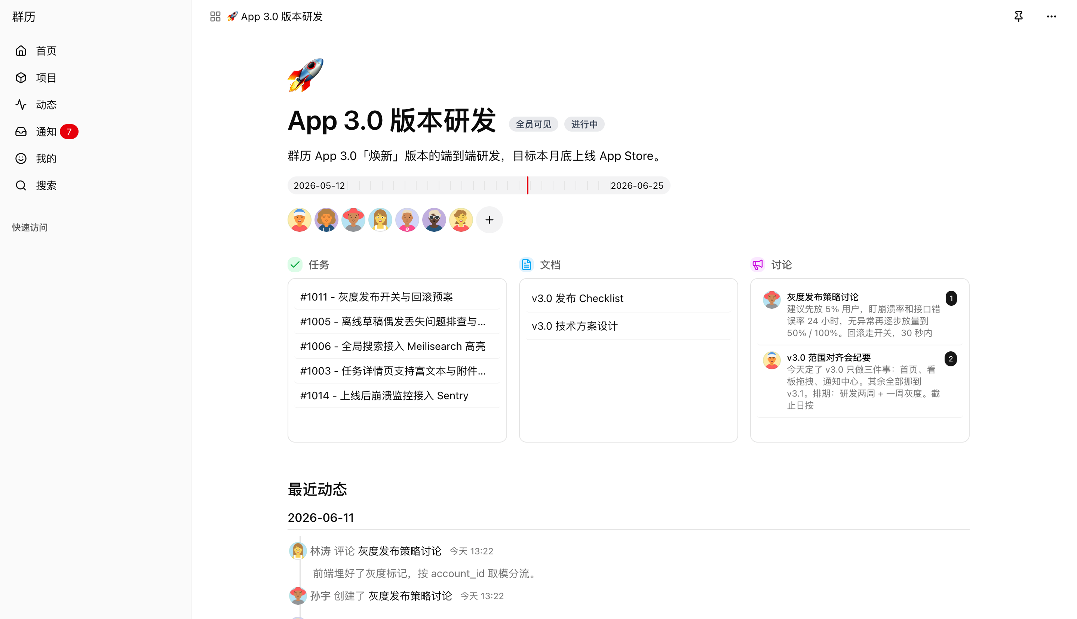The height and width of the screenshot is (619, 1077).
Task: Open task #1014 上线后崩溃监控接入 Sentry
Action: [397, 395]
